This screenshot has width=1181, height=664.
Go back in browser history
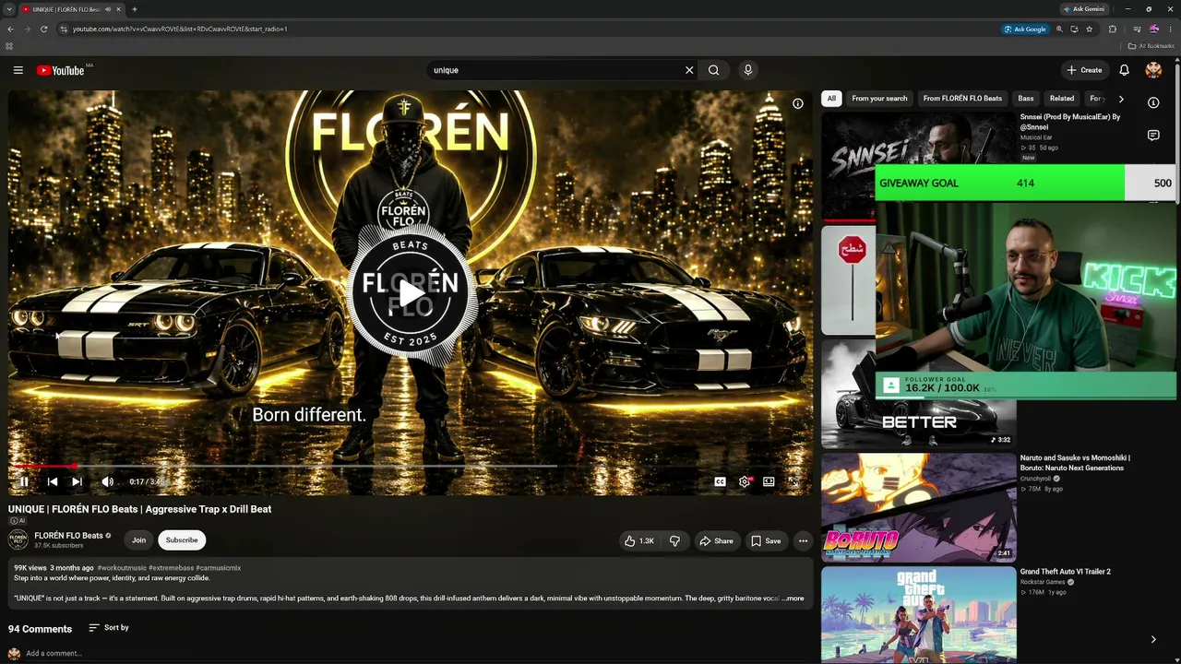pos(10,30)
